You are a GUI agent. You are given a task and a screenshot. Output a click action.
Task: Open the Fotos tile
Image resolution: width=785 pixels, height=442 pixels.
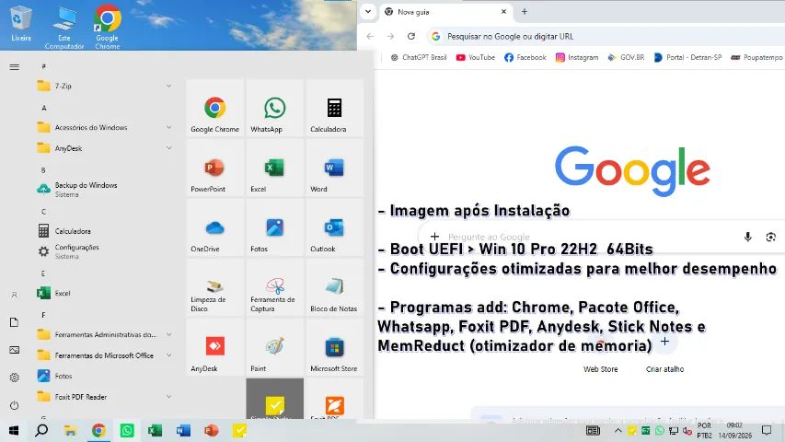pos(274,227)
